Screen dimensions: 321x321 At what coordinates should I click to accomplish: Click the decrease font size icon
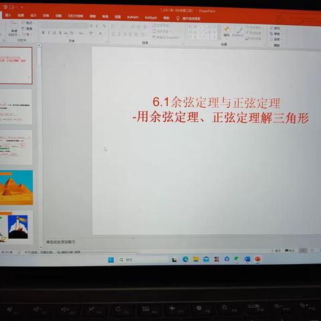coord(97,26)
